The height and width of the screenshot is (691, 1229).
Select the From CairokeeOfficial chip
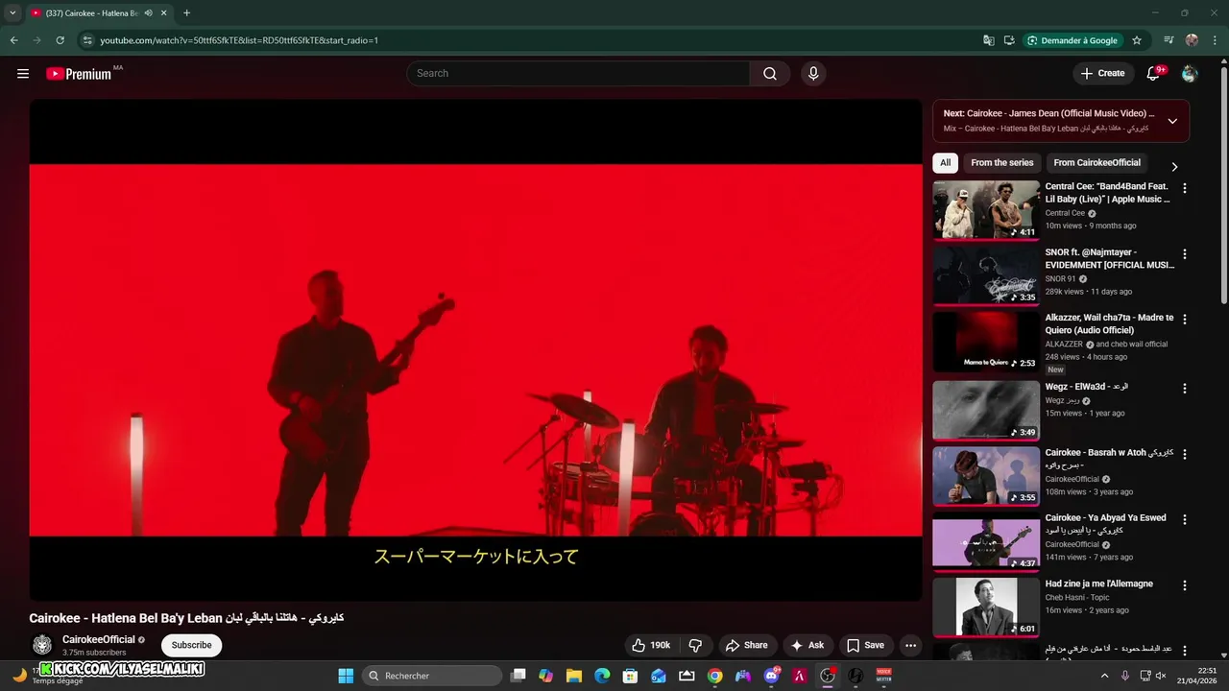[1097, 163]
